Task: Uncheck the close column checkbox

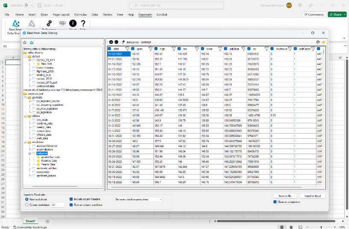Action: coord(202,49)
